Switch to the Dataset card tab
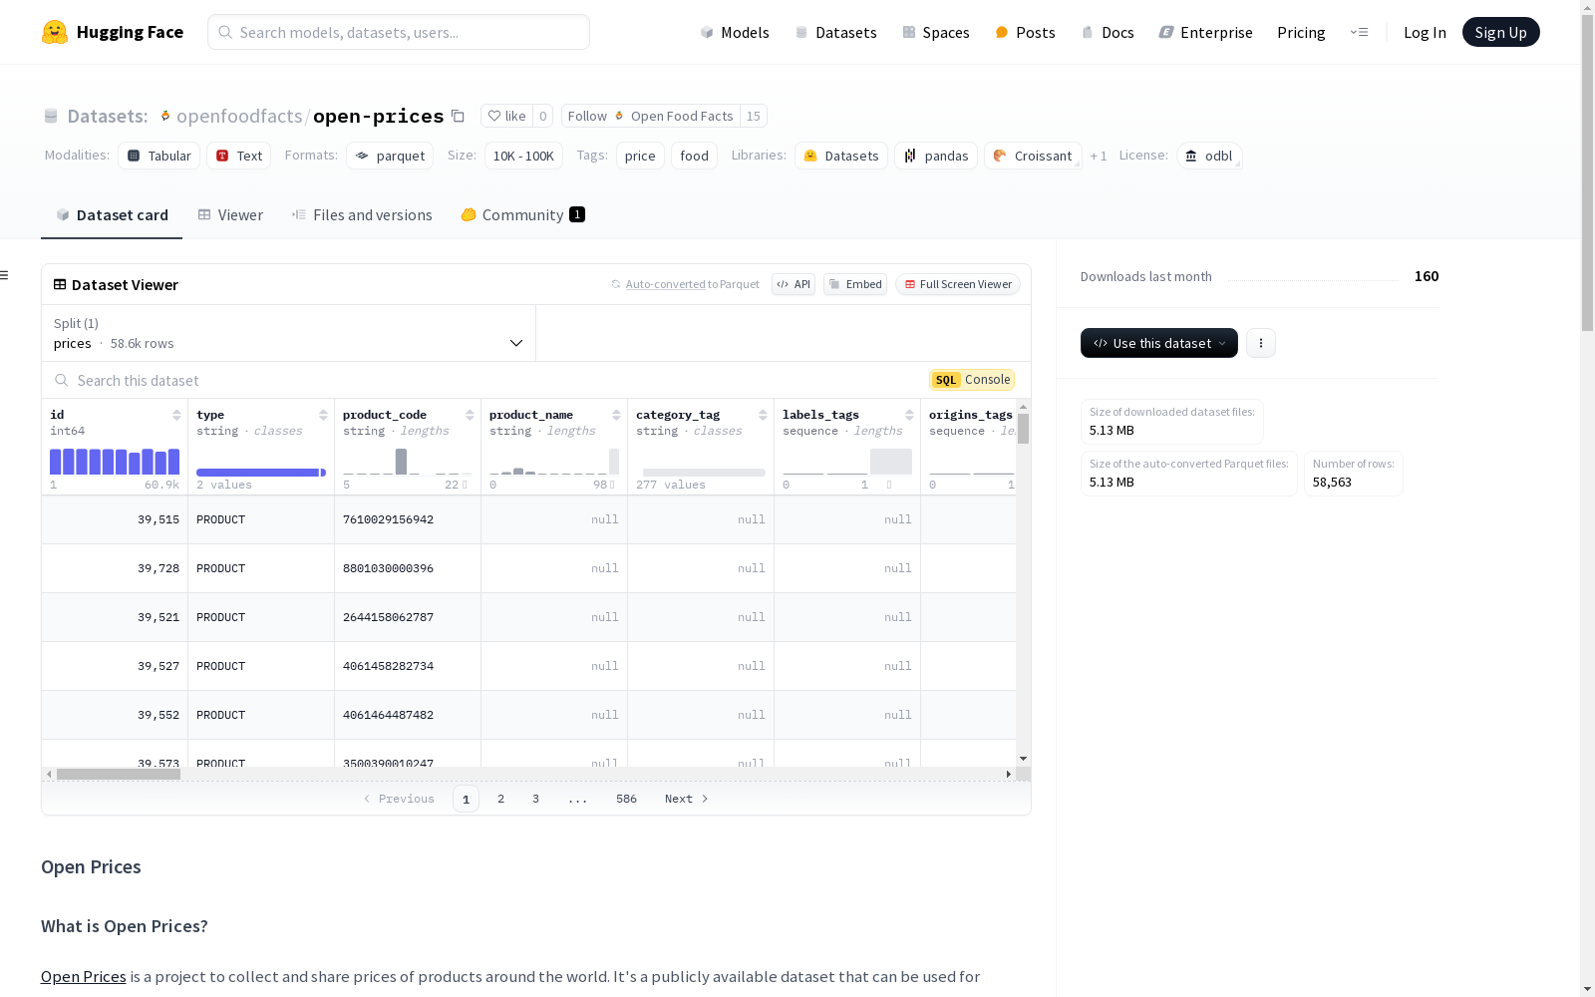The image size is (1595, 997). pos(112,215)
